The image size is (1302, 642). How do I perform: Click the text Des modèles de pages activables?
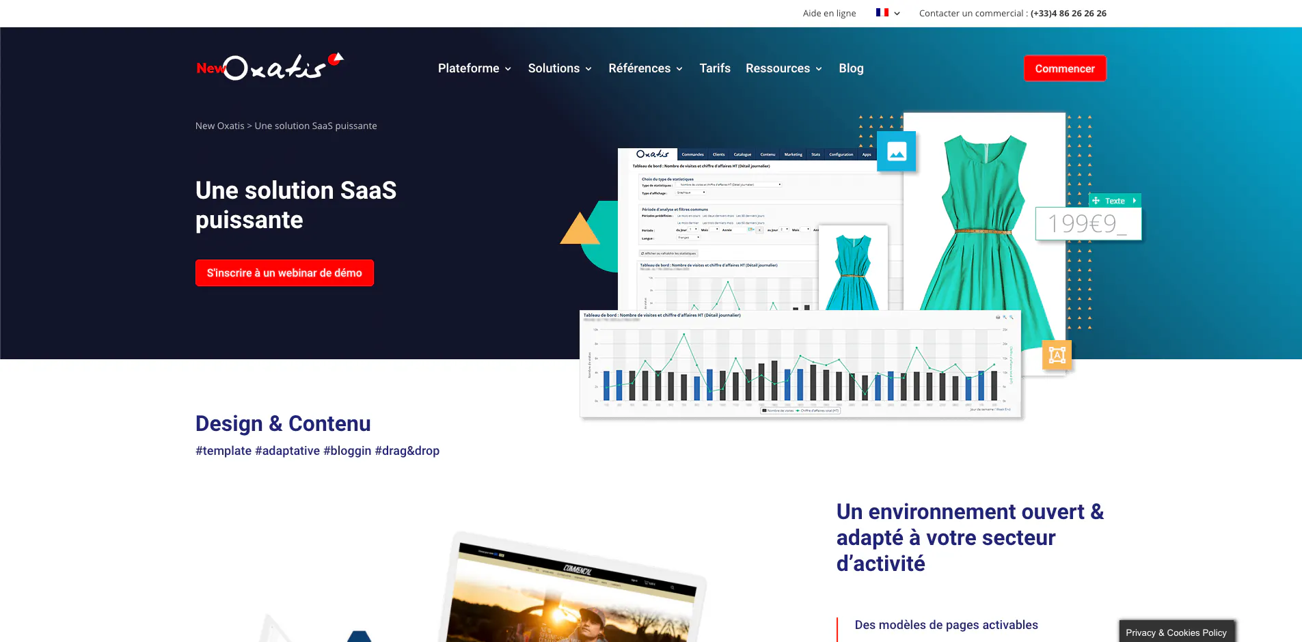[x=946, y=625]
